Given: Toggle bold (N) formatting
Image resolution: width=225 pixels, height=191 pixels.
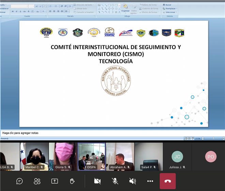Looking at the screenshot, I should (x=13, y=11).
